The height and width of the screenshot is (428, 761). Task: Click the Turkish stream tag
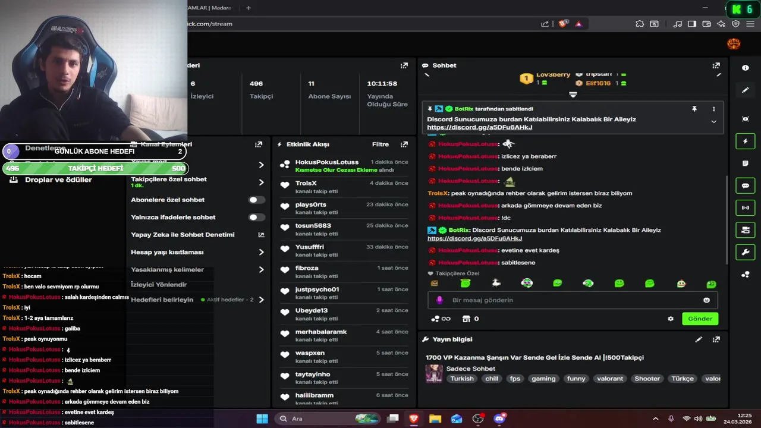[x=462, y=379]
